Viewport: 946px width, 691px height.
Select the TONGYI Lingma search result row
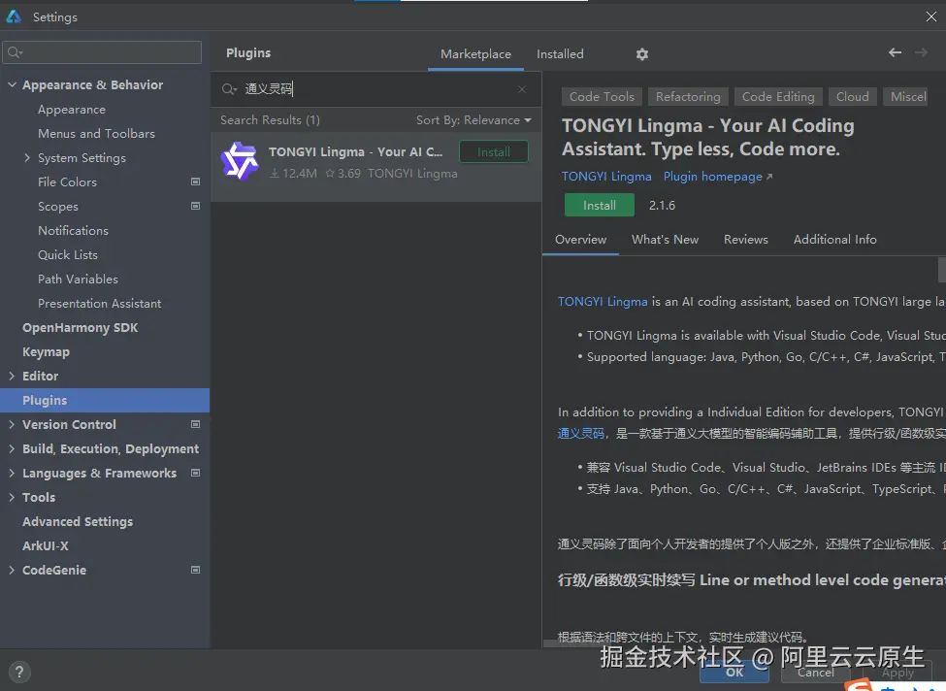(375, 167)
